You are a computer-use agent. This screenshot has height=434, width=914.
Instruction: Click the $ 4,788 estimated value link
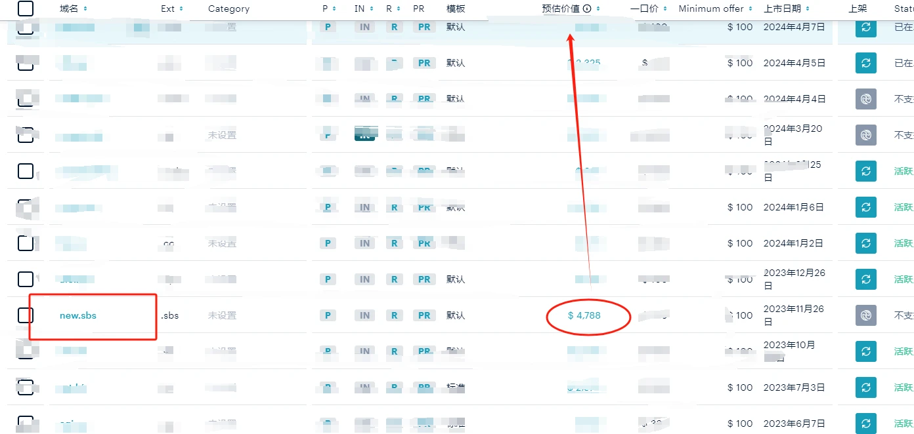[584, 315]
